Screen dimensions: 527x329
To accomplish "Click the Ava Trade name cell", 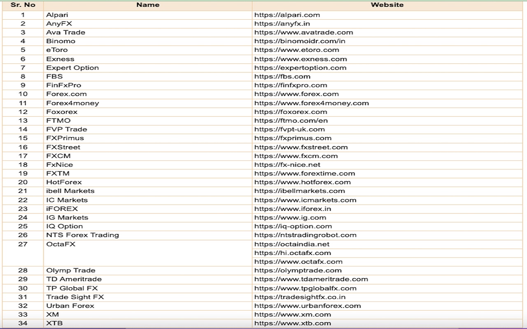I will pos(148,32).
